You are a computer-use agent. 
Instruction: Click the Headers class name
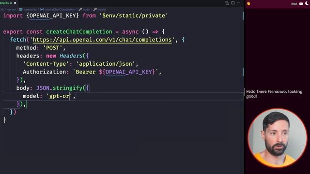[71, 56]
